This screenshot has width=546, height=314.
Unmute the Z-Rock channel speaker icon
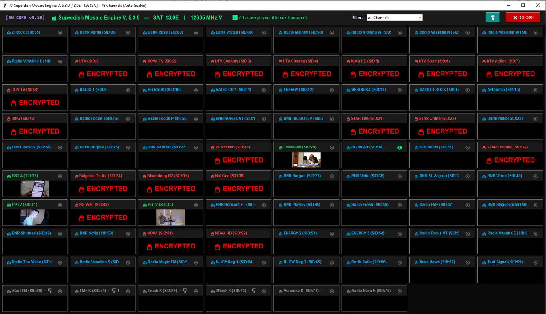[x=60, y=33]
